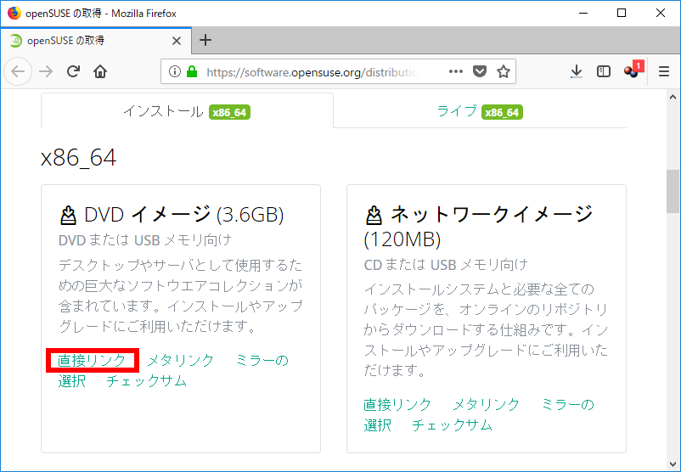Save page to Pocket
This screenshot has height=472, width=681.
point(480,71)
